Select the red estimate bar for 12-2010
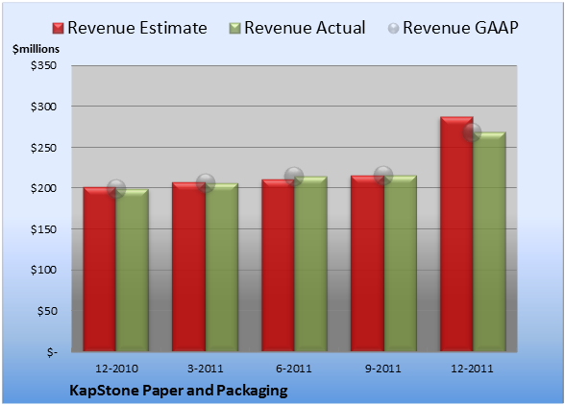 click(x=100, y=270)
